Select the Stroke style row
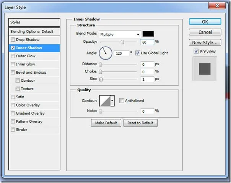The height and width of the screenshot is (183, 231). coord(34,130)
